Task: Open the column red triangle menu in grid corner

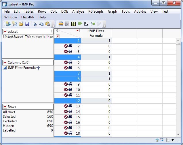Action: pos(78,31)
